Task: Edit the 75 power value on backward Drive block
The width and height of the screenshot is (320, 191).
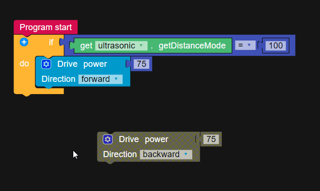Action: 211,139
